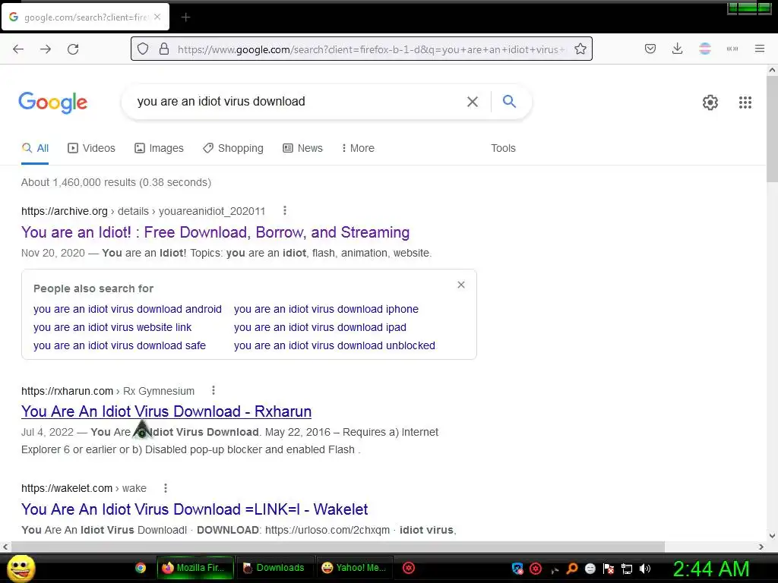Click the blue shield tray icon

[517, 569]
